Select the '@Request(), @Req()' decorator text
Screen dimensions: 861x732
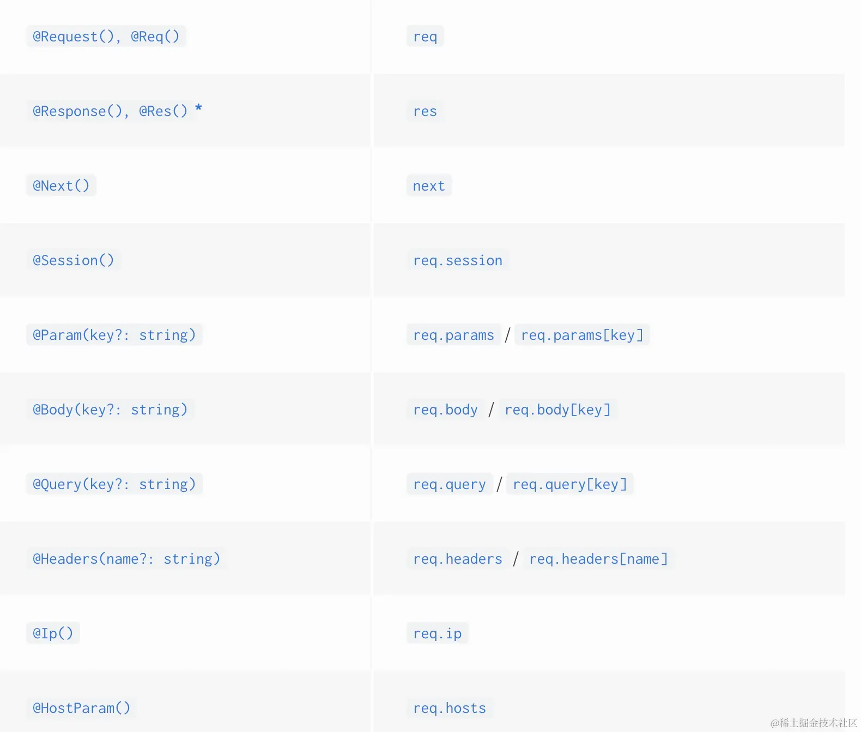pos(106,36)
